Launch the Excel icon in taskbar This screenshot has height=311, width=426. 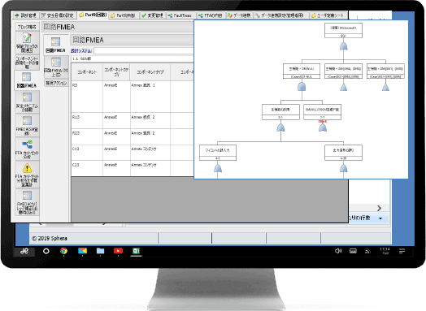(x=136, y=251)
